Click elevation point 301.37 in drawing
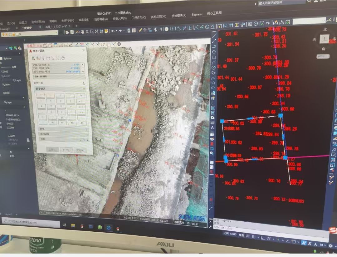The height and width of the screenshot is (257, 337). pos(232,60)
